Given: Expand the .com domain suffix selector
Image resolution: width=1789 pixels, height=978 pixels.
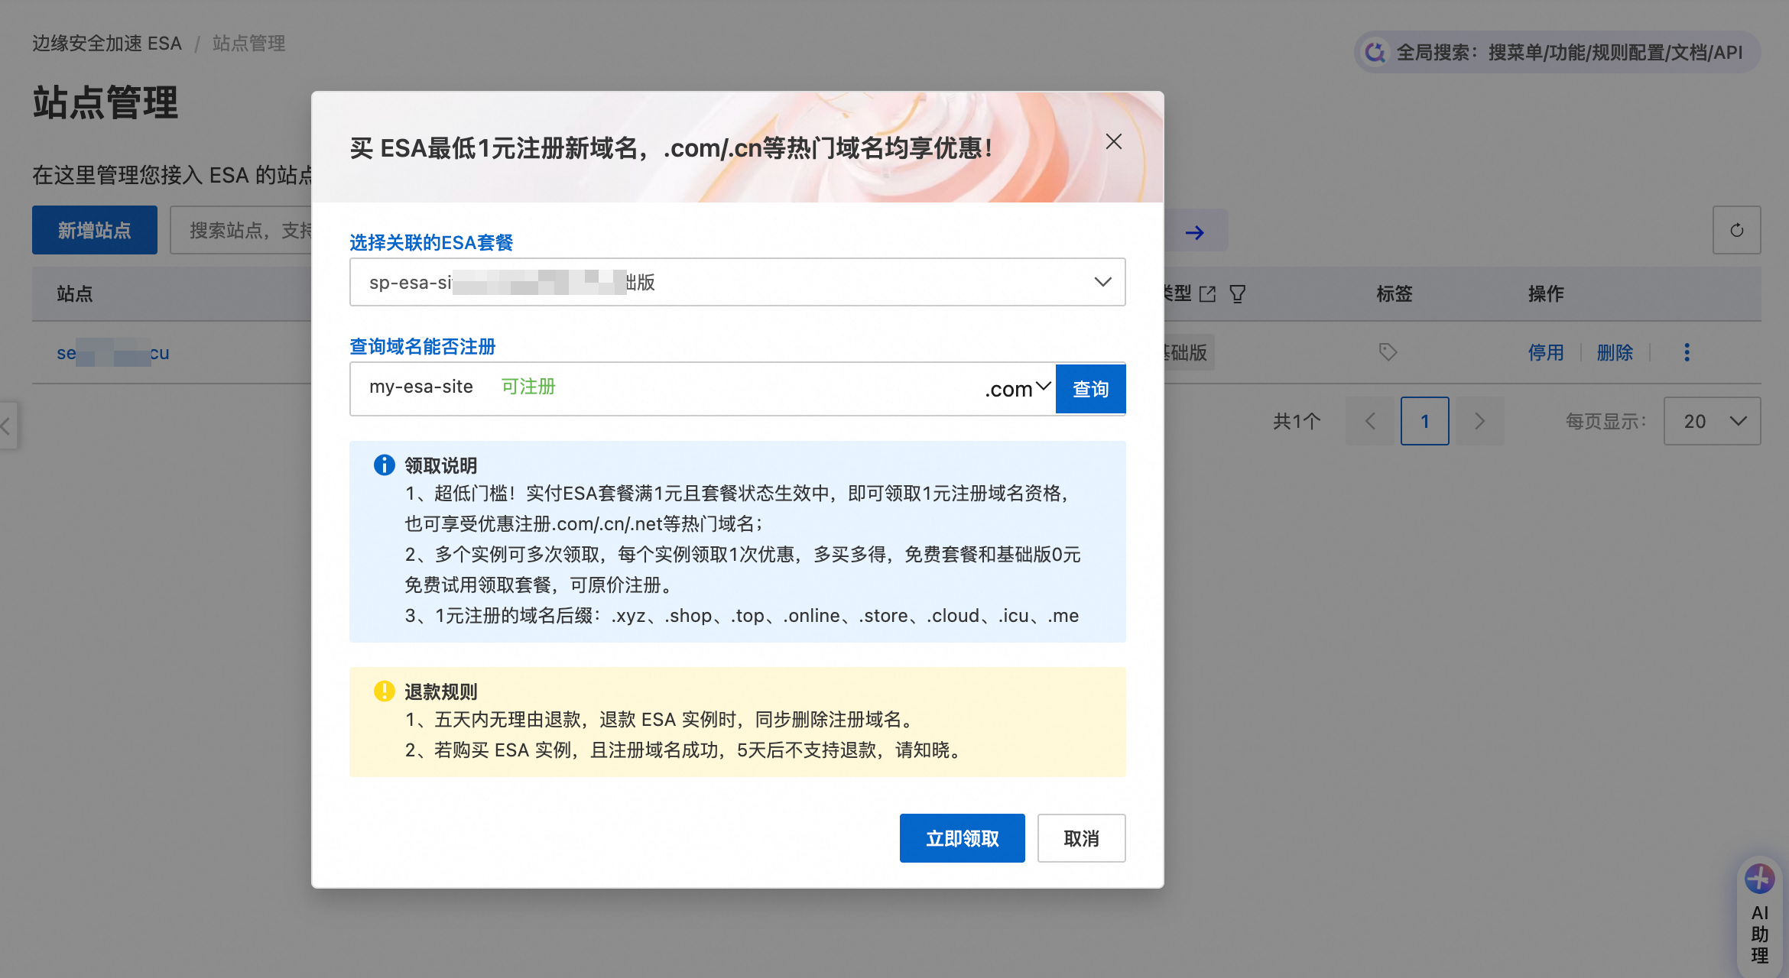Looking at the screenshot, I should point(1018,388).
